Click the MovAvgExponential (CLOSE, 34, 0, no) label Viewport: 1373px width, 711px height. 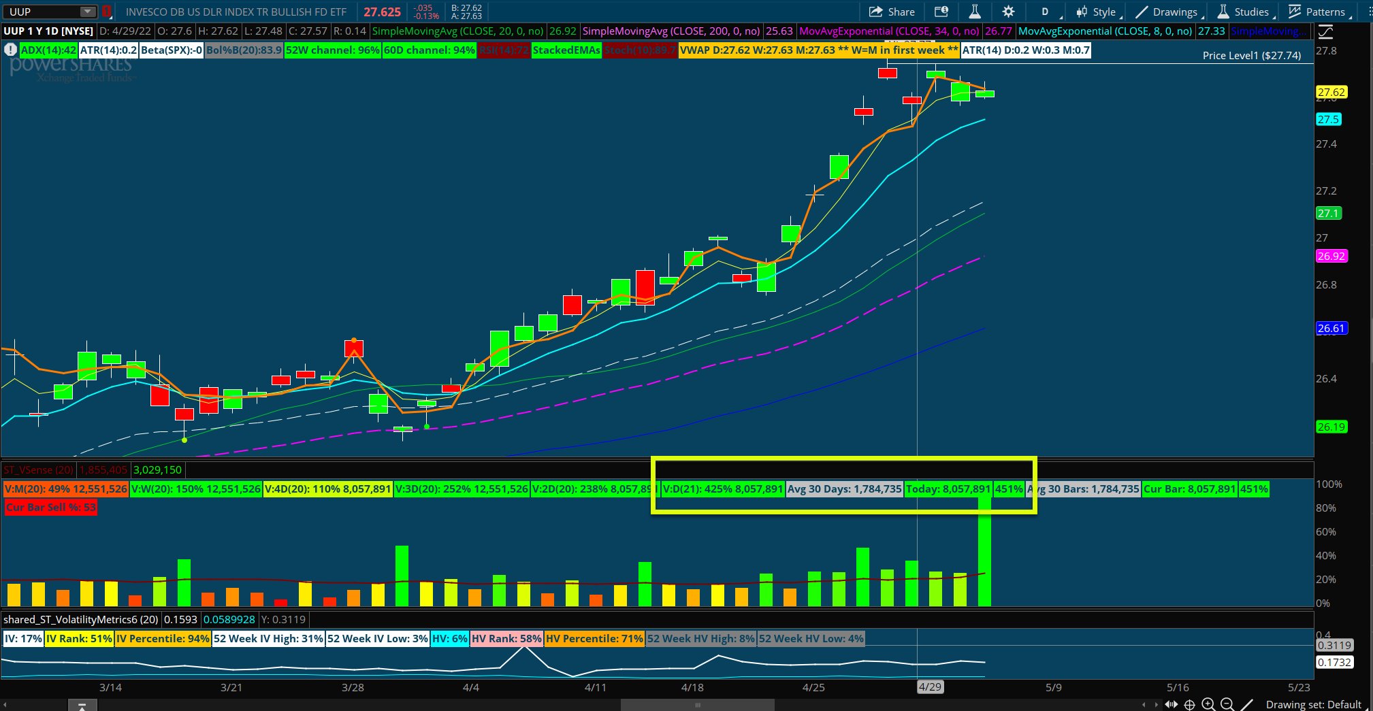tap(889, 31)
